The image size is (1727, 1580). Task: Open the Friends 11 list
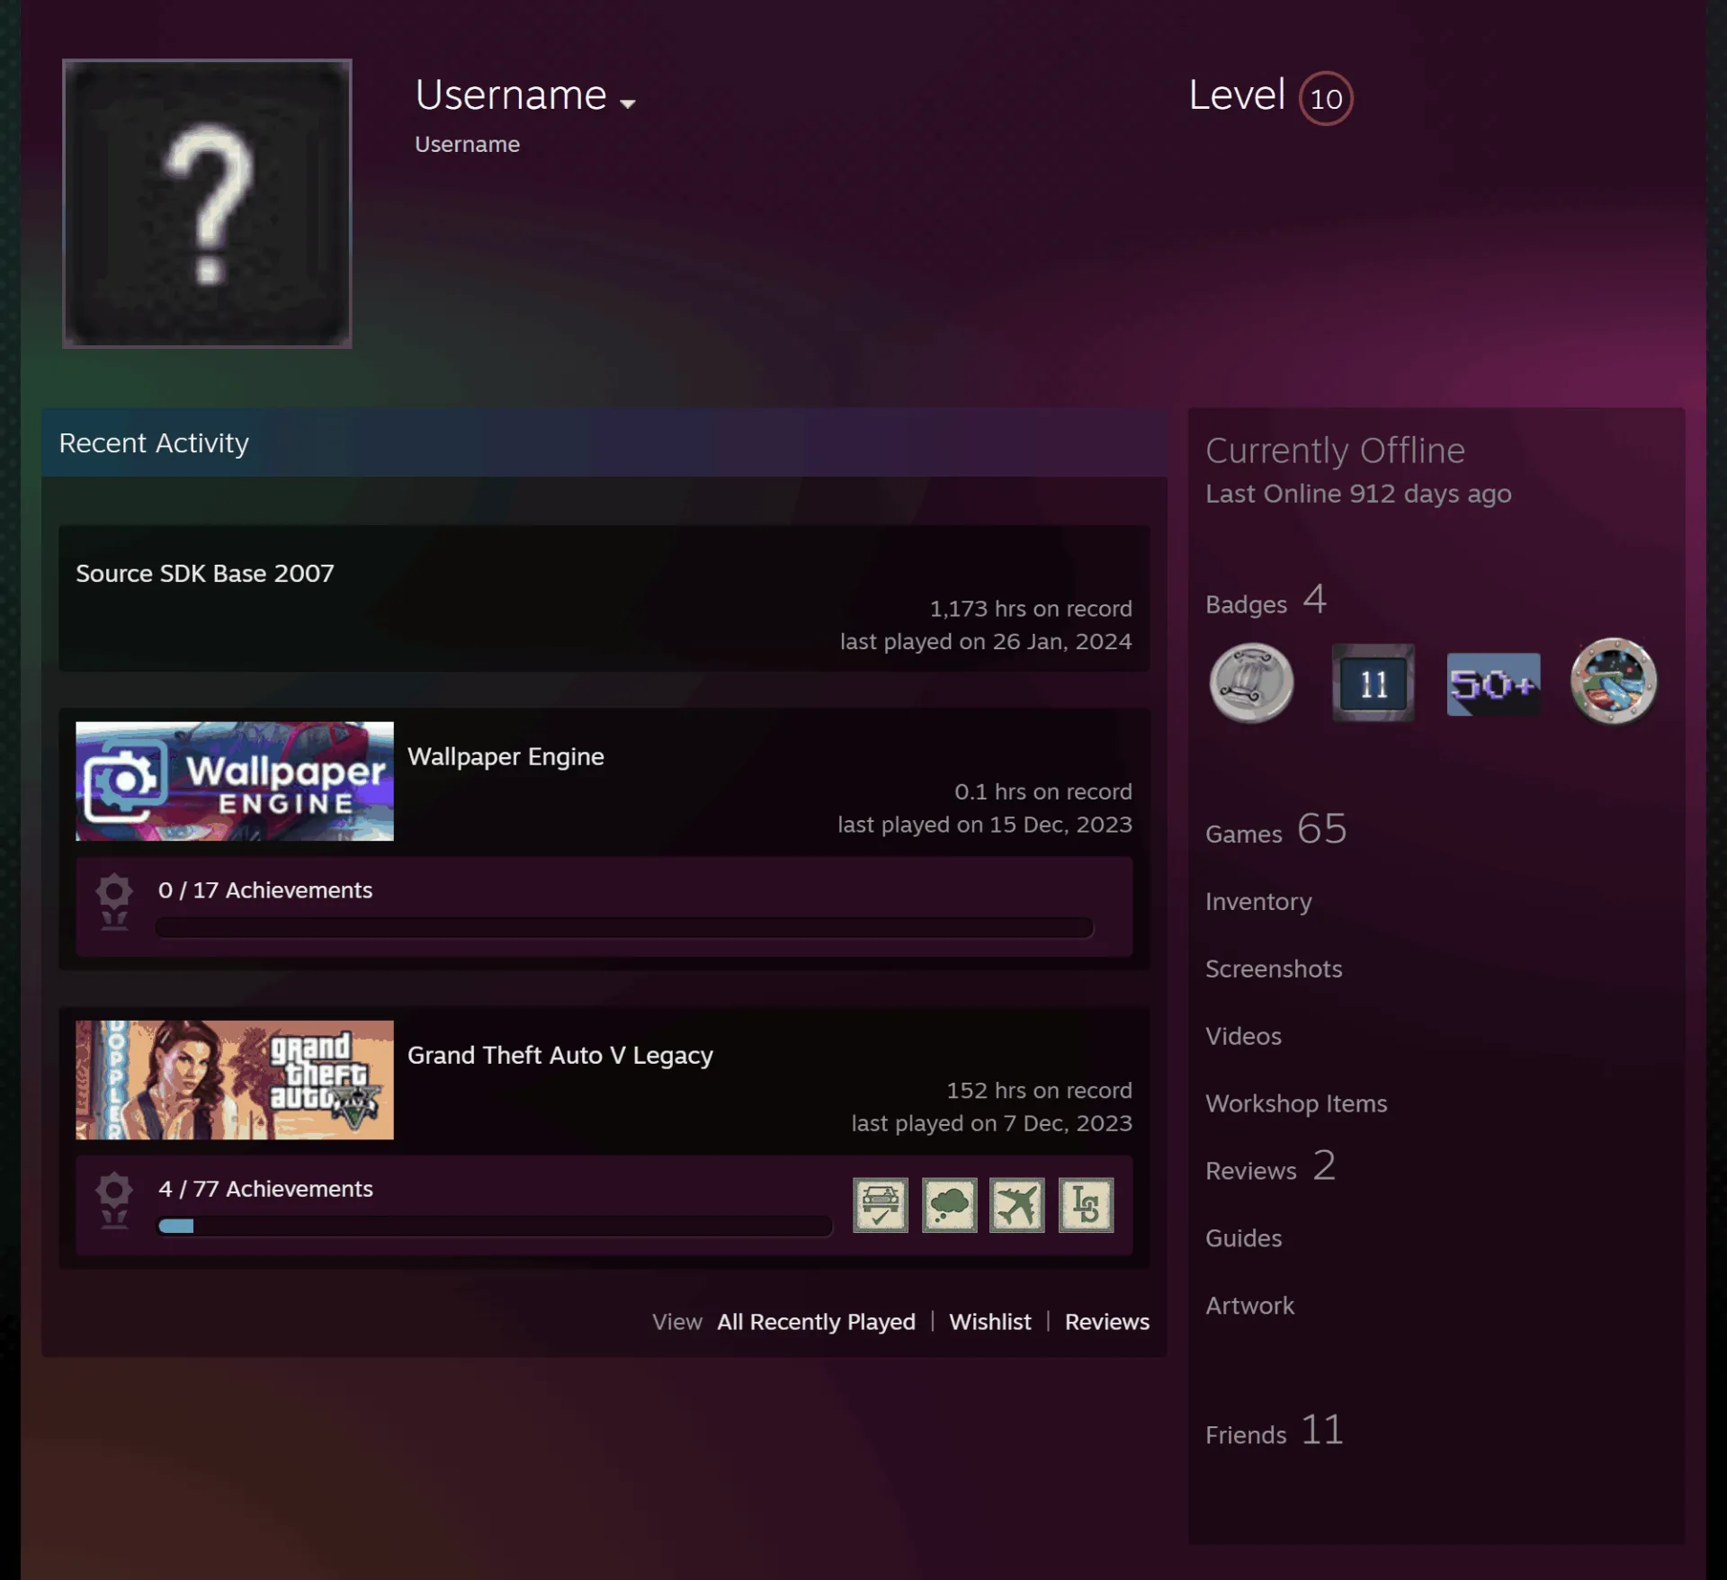(1275, 1431)
